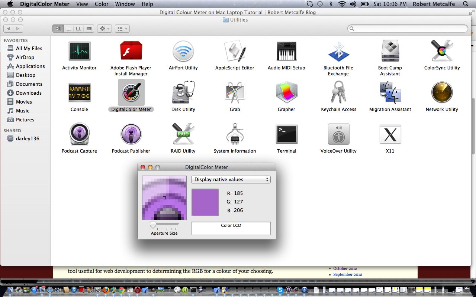Select Bluetooth File Exchange icon
The image size is (476, 297).
tap(338, 51)
